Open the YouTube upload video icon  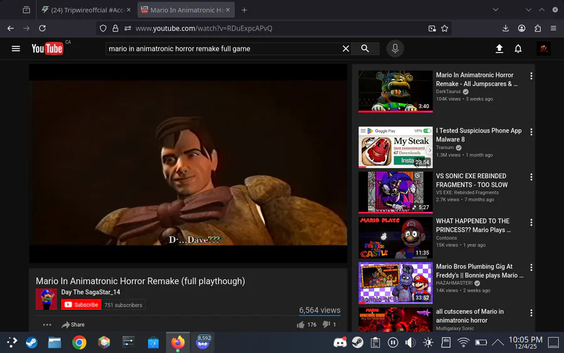(499, 48)
